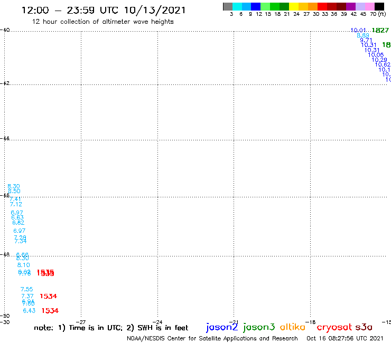Select the wave height value "7.37"
Image resolution: width=391 pixels, height=343 pixels.
click(x=27, y=296)
